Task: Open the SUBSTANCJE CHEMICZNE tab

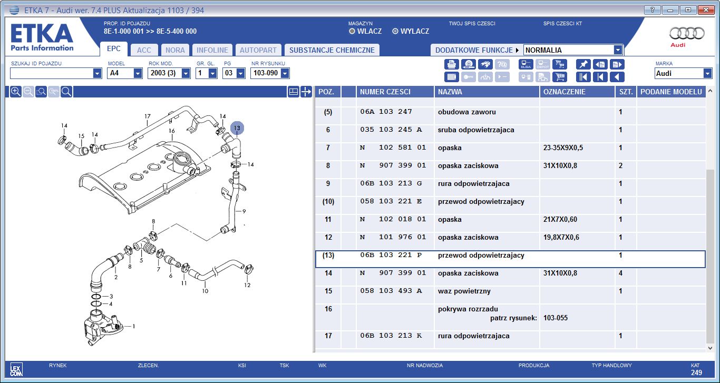Action: click(332, 50)
